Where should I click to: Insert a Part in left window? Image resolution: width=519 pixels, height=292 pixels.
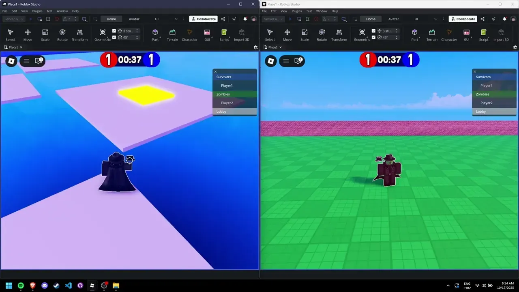pos(155,35)
